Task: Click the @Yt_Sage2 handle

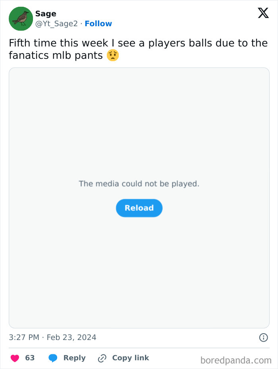Action: pyautogui.click(x=56, y=23)
